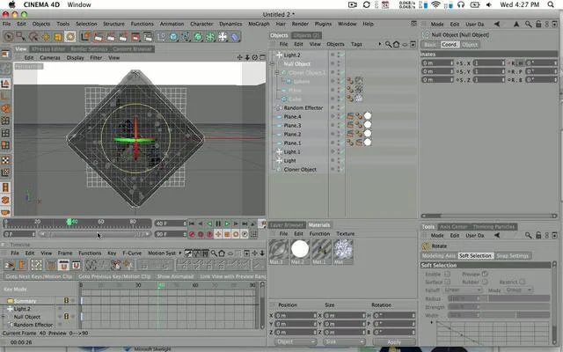Screen dimensions: 563x352
Task: Switch to Snap Settings tab
Action: click(x=512, y=256)
